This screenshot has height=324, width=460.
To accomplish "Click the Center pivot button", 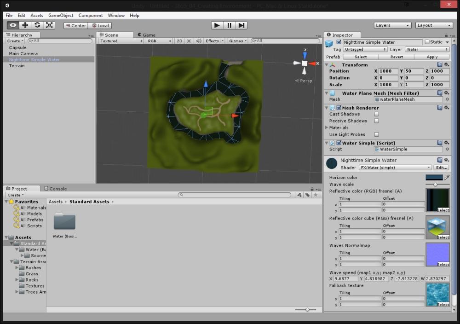I will [76, 25].
